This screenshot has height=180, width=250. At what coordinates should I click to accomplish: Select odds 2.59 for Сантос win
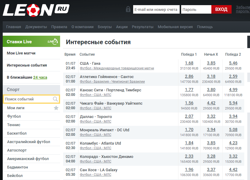pos(233,76)
